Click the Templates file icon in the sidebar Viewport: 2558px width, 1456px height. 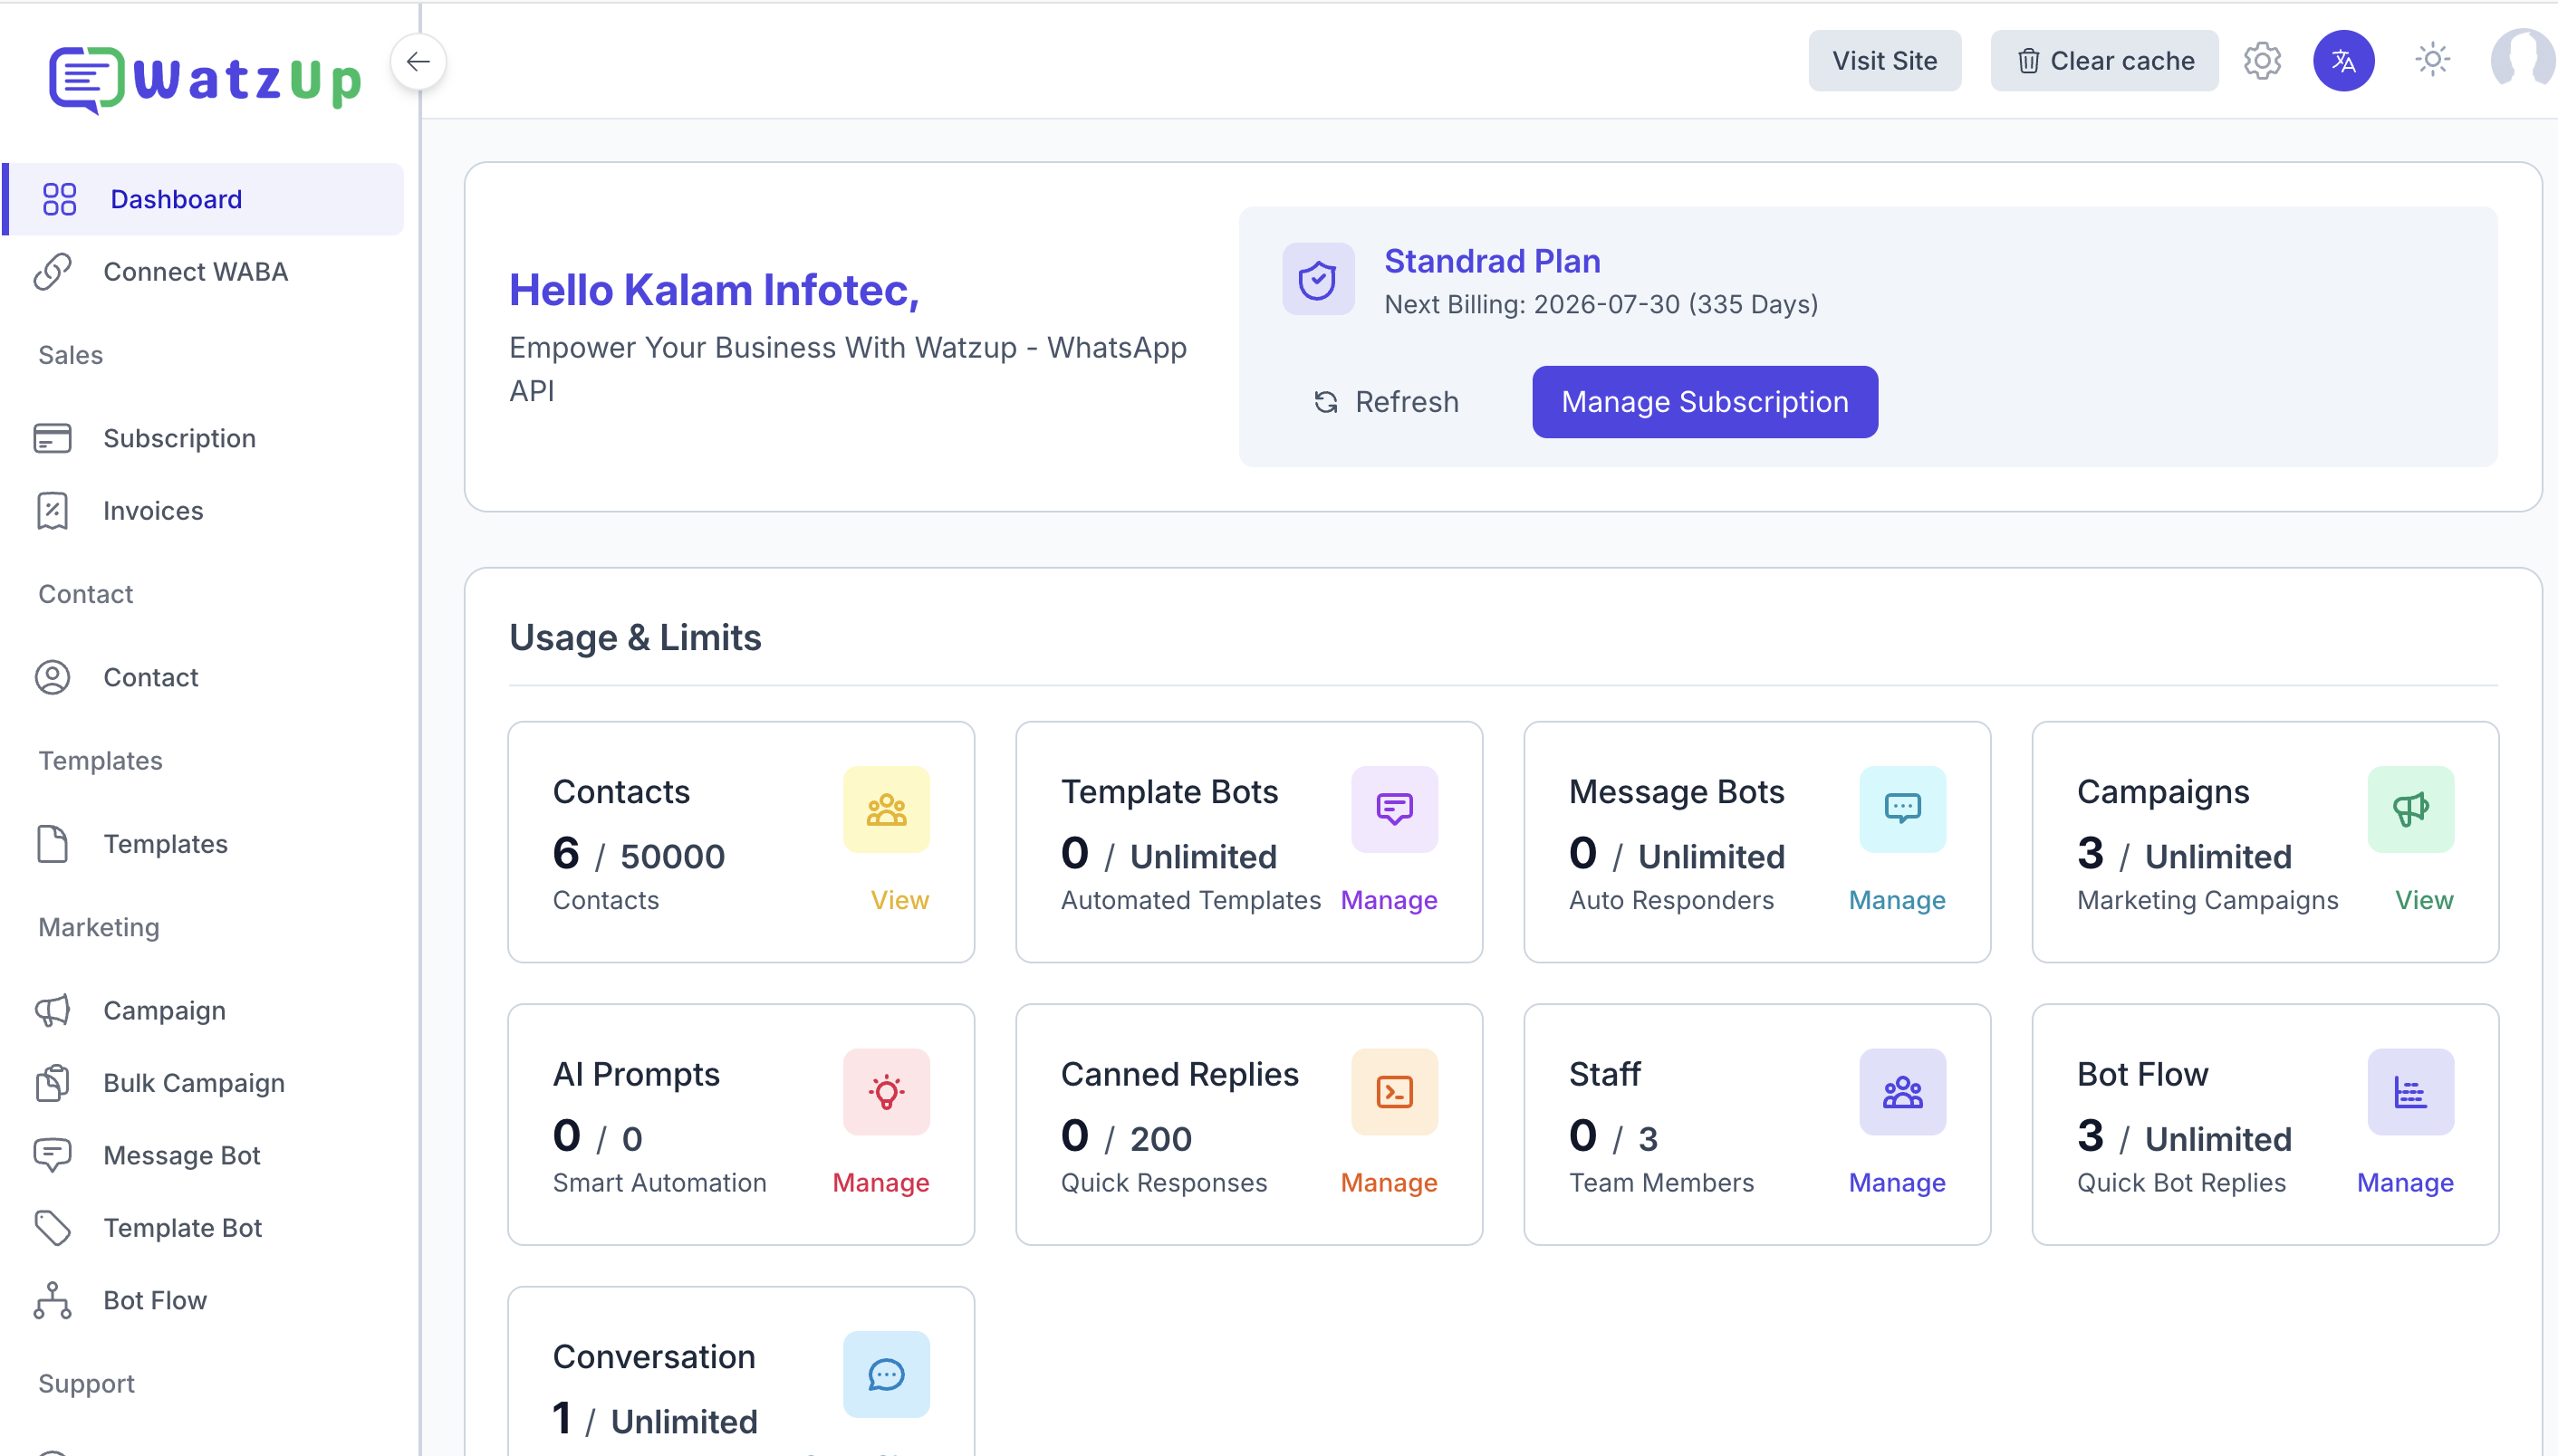52,844
